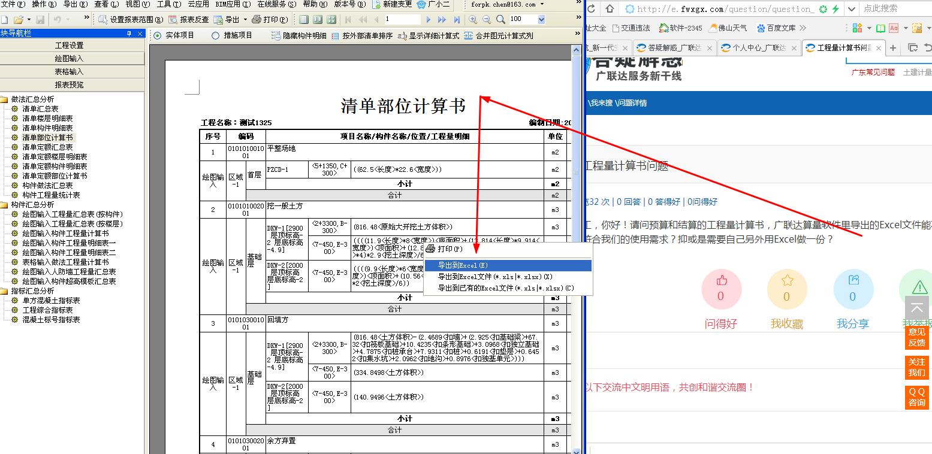Open the 文件 menu
Screen dimensions: 932x454
pos(13,4)
